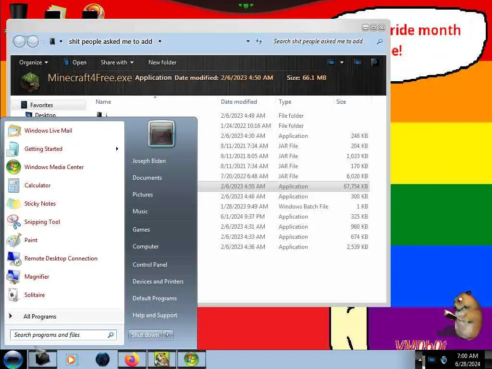Image resolution: width=492 pixels, height=369 pixels.
Task: Change view with the views icon
Action: pyautogui.click(x=332, y=62)
